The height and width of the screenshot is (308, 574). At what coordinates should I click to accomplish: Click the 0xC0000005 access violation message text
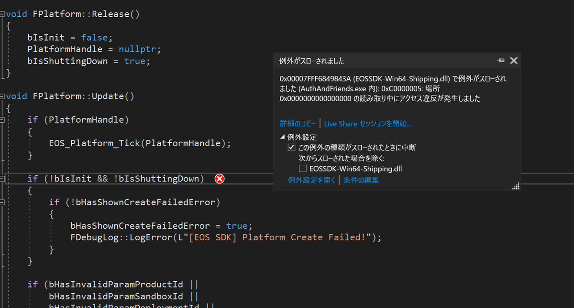coord(393,89)
